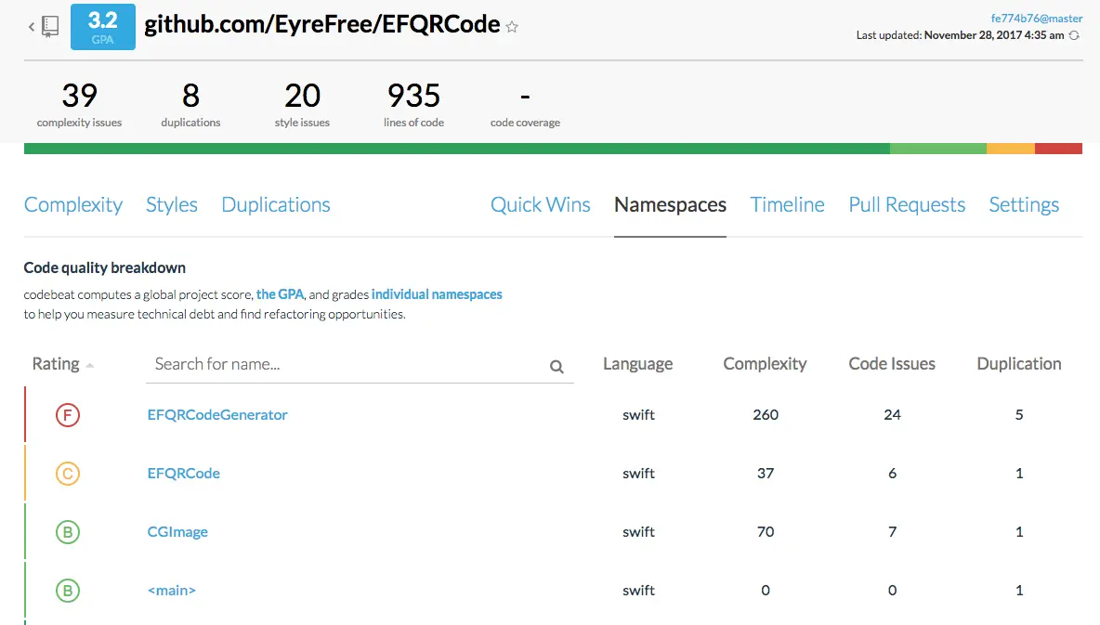Click the red segment of quality bar
Image resolution: width=1100 pixels, height=625 pixels.
pyautogui.click(x=1058, y=149)
